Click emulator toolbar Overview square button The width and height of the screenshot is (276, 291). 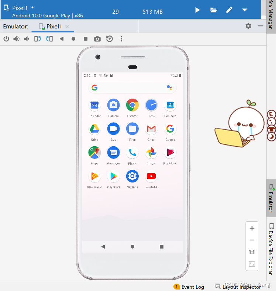pyautogui.click(x=86, y=39)
